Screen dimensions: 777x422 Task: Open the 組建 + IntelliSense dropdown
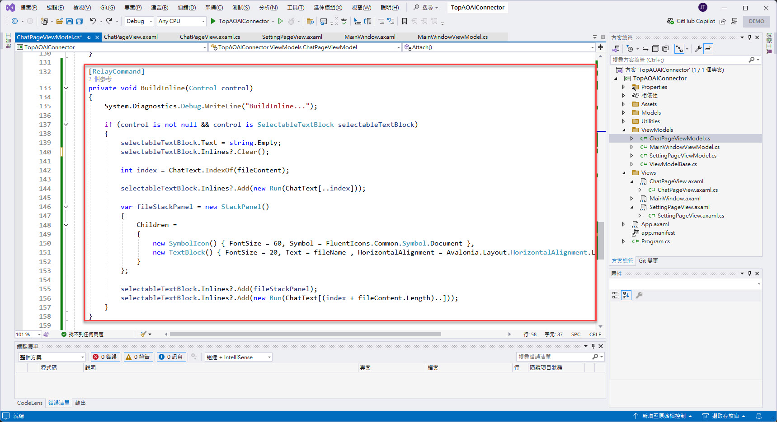coord(239,357)
